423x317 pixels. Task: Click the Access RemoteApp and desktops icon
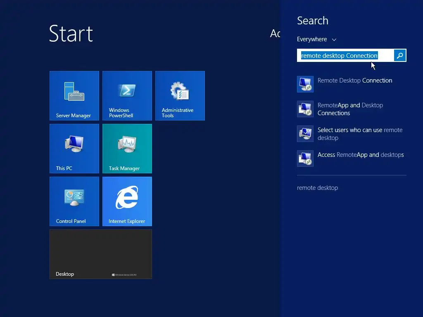coord(305,158)
